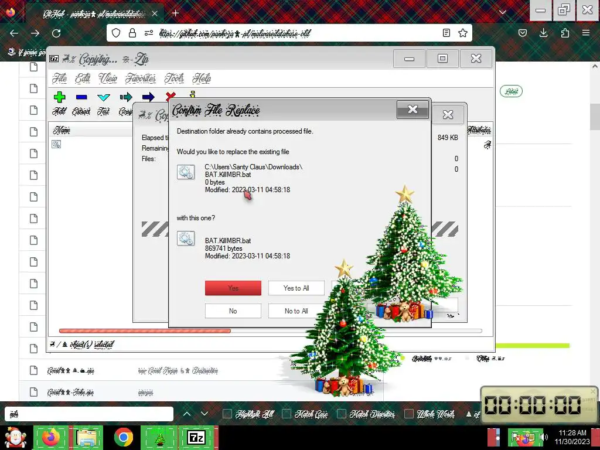Open the tracking protection shield icon
The height and width of the screenshot is (450, 600).
coord(116,33)
